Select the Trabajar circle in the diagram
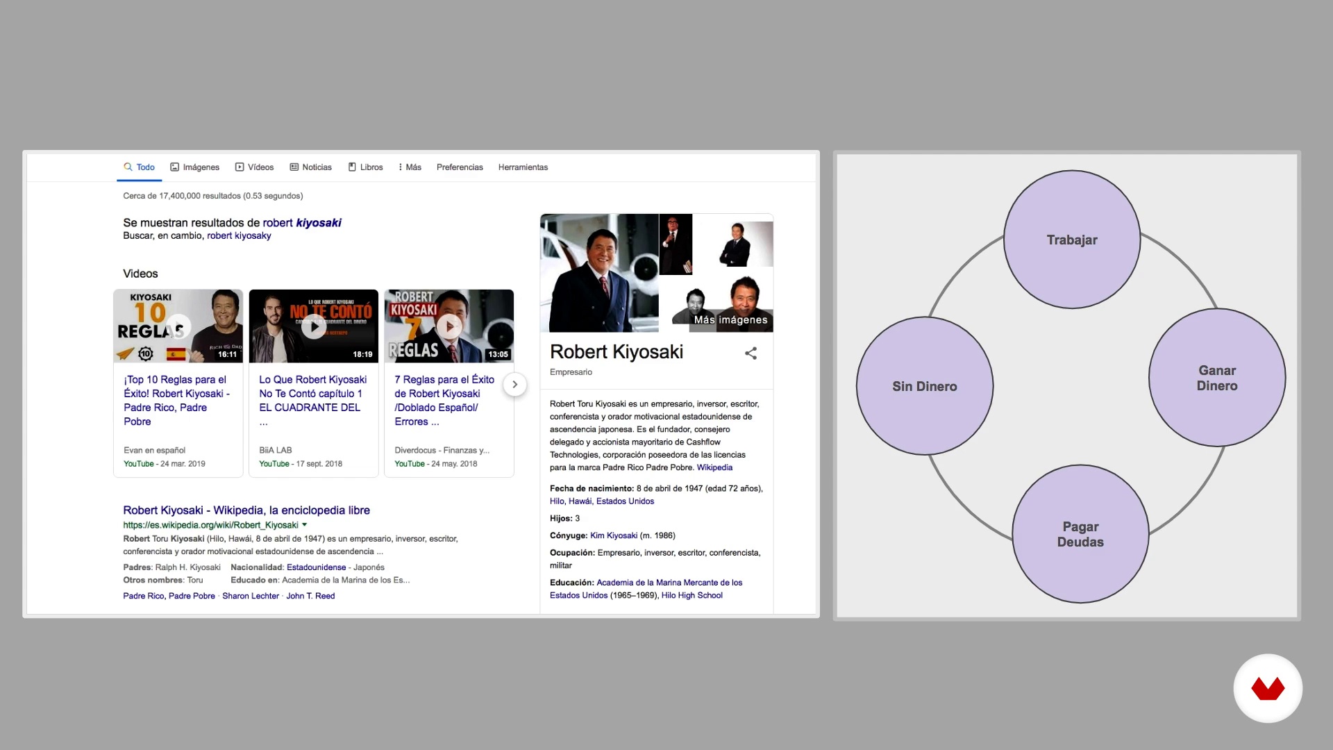 pos(1072,240)
